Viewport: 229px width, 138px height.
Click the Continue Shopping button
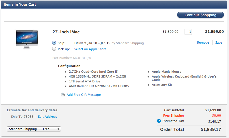click(201, 15)
